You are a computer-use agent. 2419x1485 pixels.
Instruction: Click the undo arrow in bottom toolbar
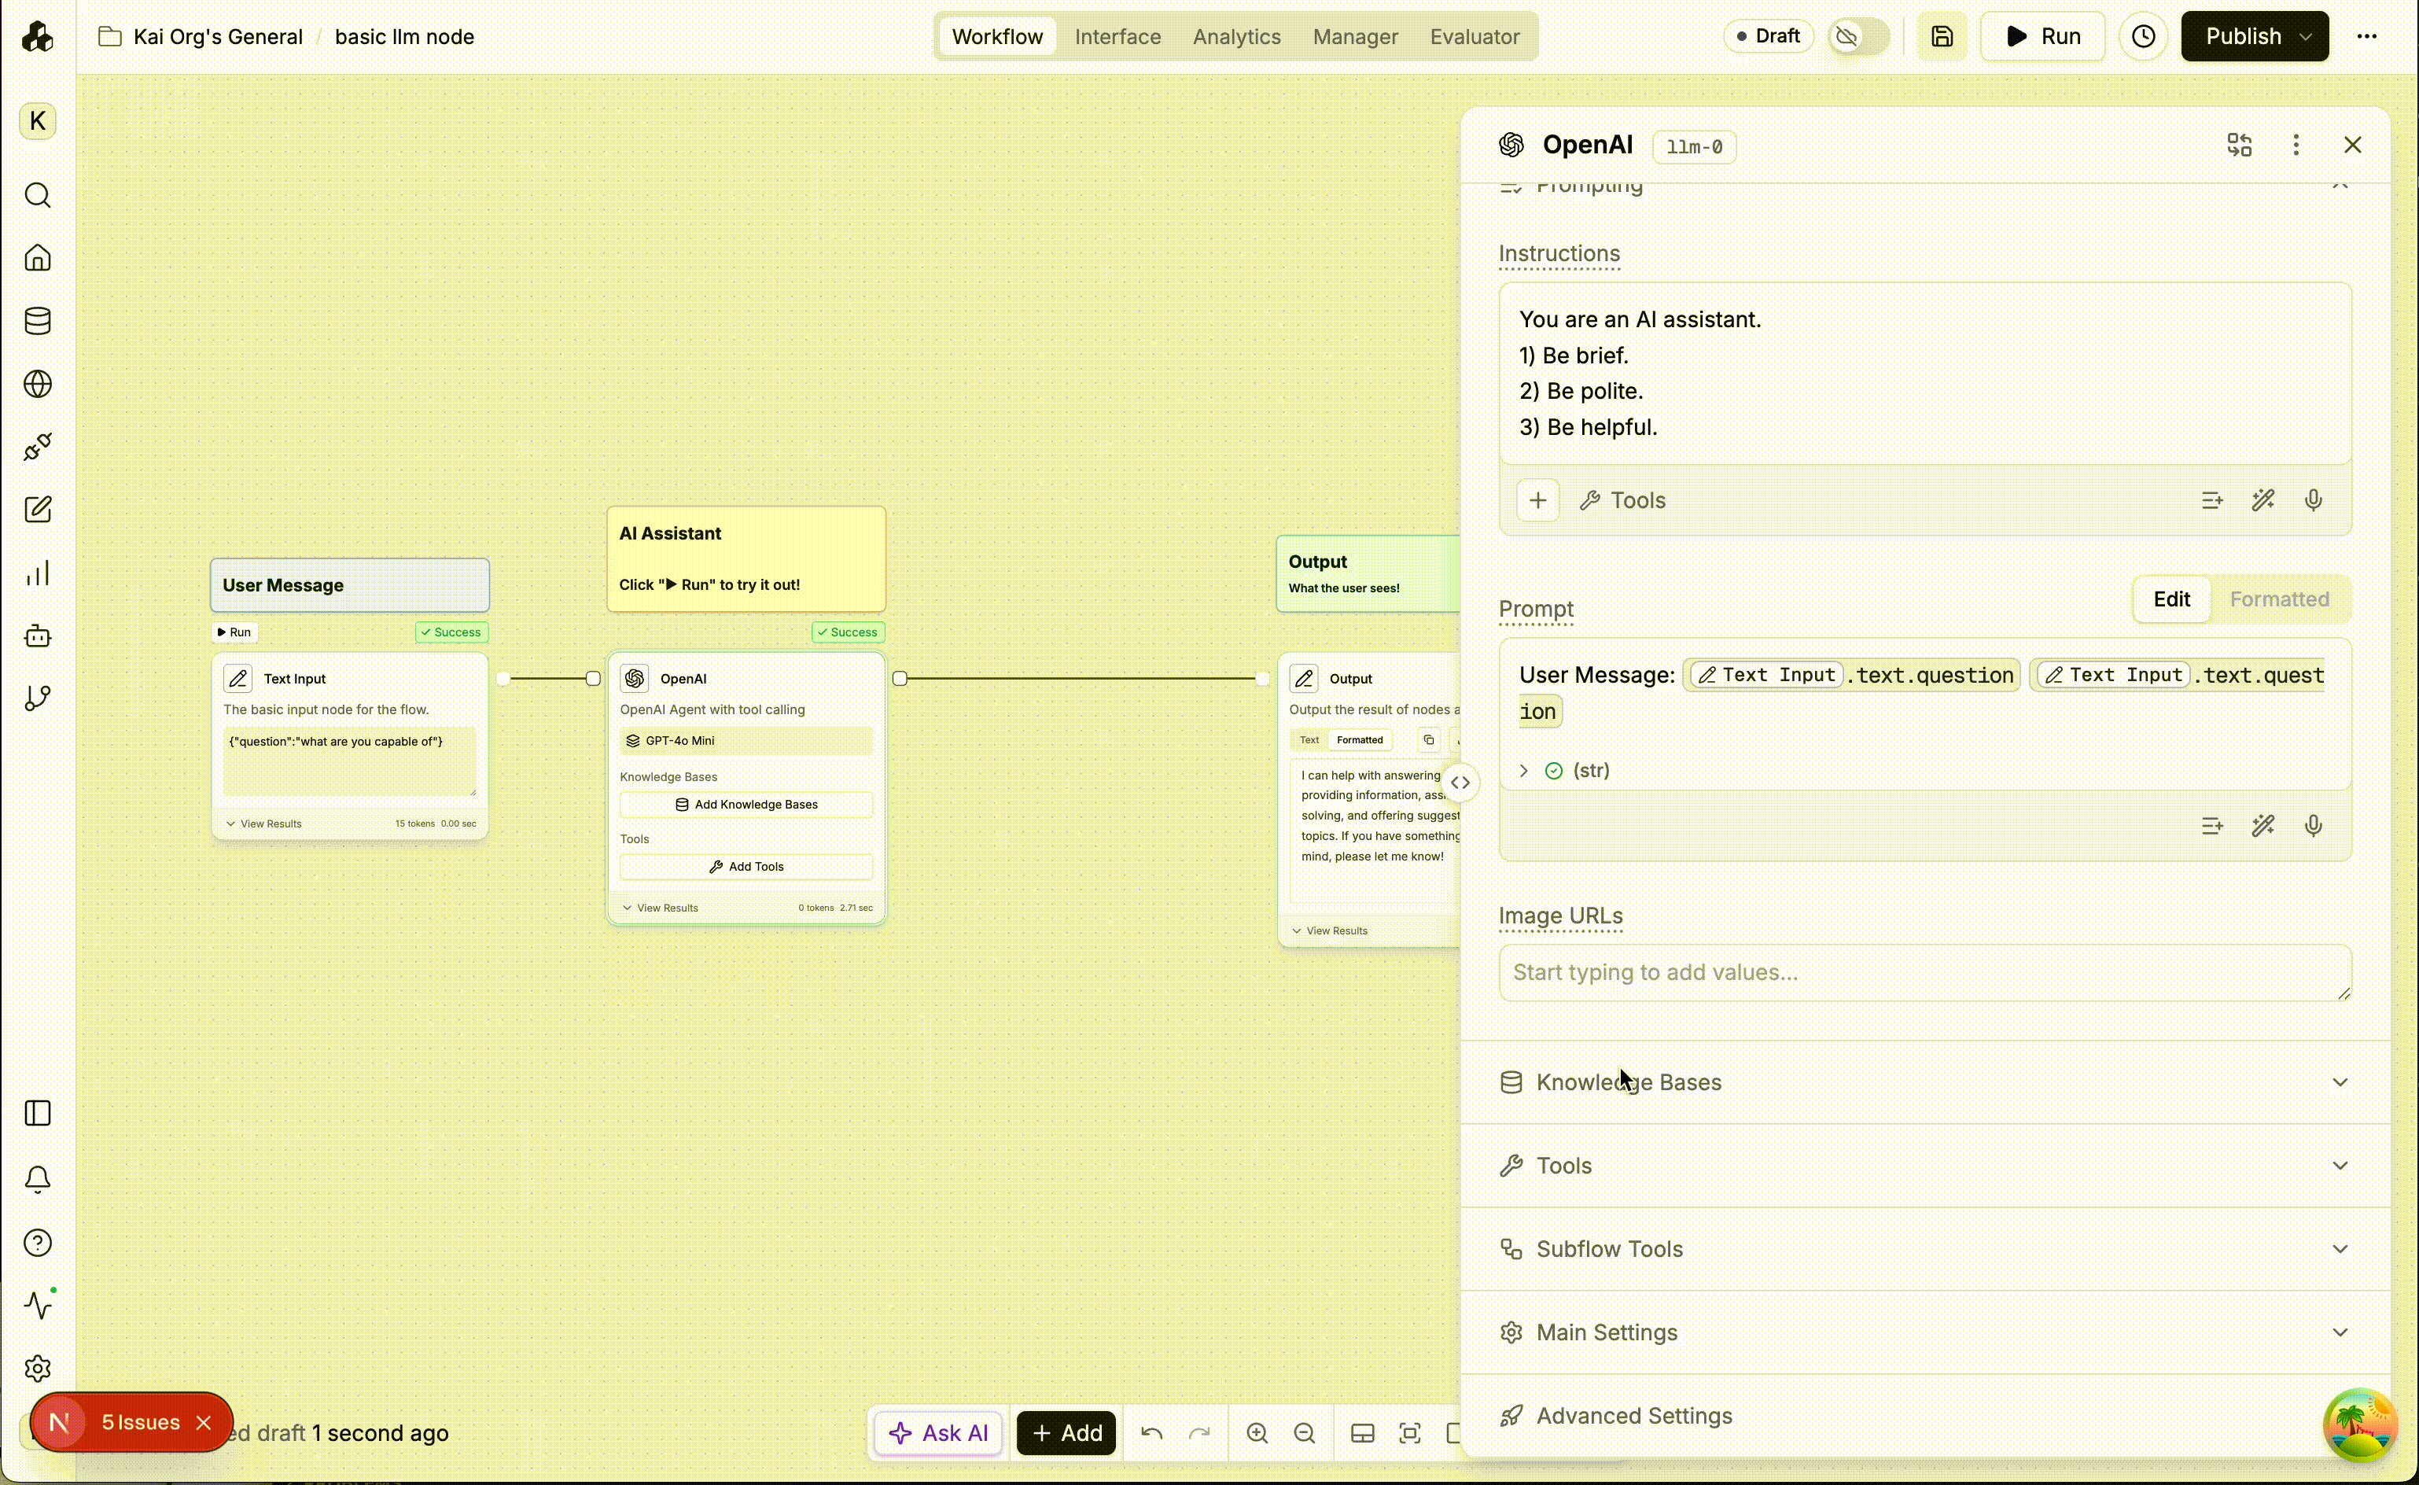[1151, 1433]
